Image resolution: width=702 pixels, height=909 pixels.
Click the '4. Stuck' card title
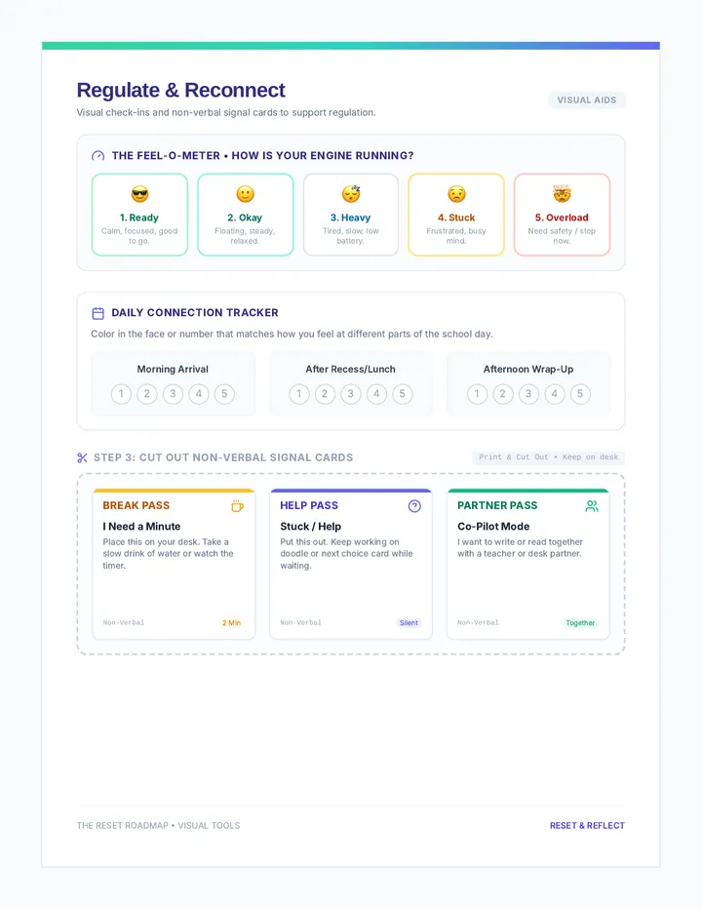456,217
